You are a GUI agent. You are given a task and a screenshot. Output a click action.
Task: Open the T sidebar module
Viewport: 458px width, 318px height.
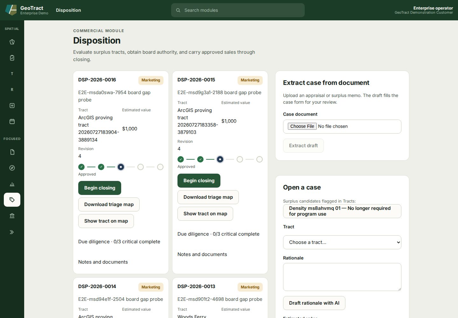click(12, 74)
